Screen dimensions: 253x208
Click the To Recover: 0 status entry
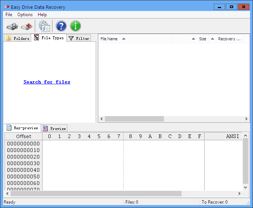click(x=214, y=202)
